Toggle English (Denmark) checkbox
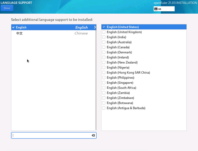This screenshot has width=198, height=151. tap(104, 52)
